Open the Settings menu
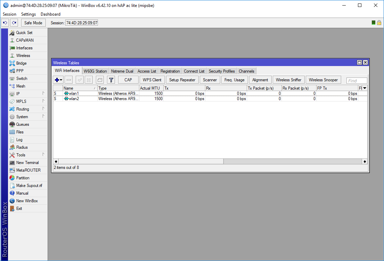Image resolution: width=384 pixels, height=261 pixels. (x=28, y=14)
